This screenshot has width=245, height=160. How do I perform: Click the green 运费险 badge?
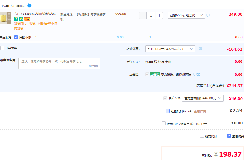point(155,74)
